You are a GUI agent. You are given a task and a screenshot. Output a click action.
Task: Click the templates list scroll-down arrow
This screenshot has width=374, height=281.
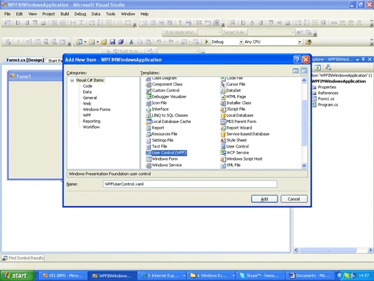point(304,165)
